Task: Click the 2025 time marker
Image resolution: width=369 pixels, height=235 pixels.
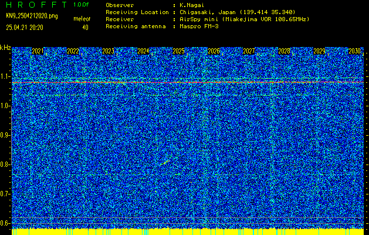Action: tap(178, 51)
